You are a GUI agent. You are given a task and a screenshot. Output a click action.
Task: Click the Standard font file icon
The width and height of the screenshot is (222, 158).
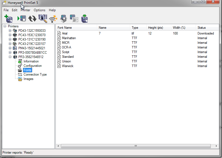click(x=59, y=57)
